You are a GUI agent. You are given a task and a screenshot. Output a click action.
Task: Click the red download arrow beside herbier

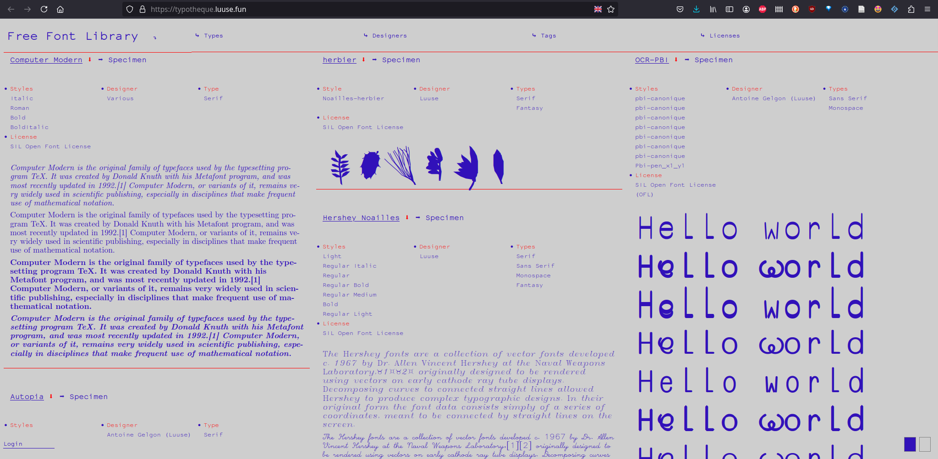(363, 59)
